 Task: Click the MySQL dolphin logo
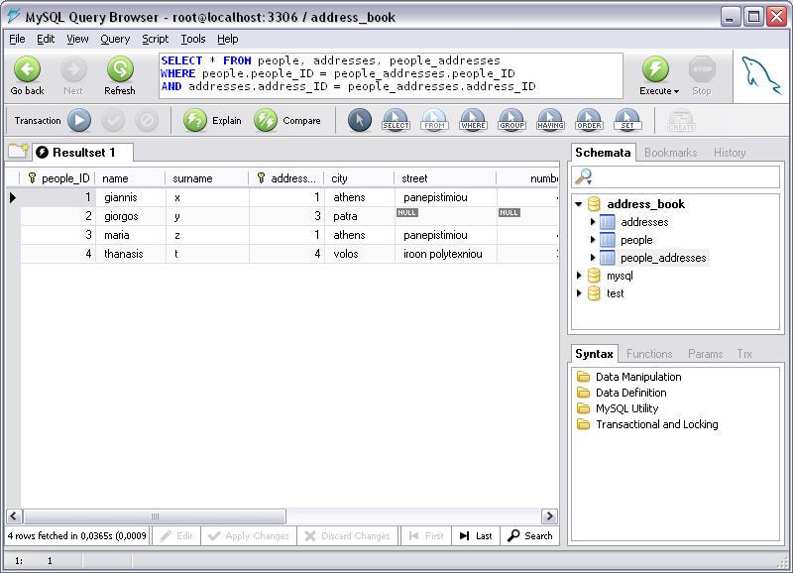(x=760, y=76)
